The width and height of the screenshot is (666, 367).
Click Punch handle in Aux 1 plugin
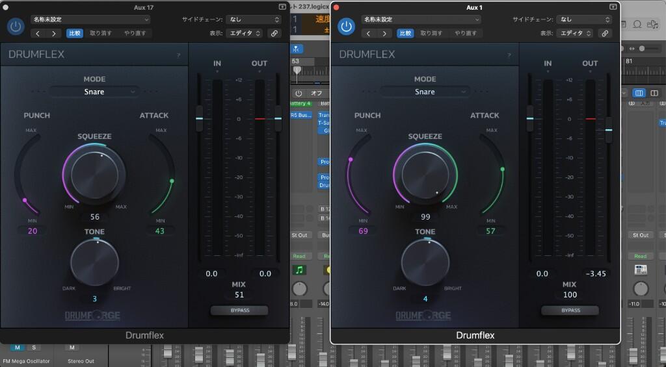[x=351, y=160]
